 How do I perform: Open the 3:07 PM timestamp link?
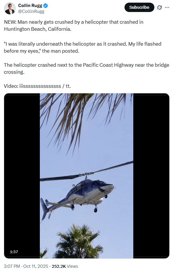coord(12,266)
